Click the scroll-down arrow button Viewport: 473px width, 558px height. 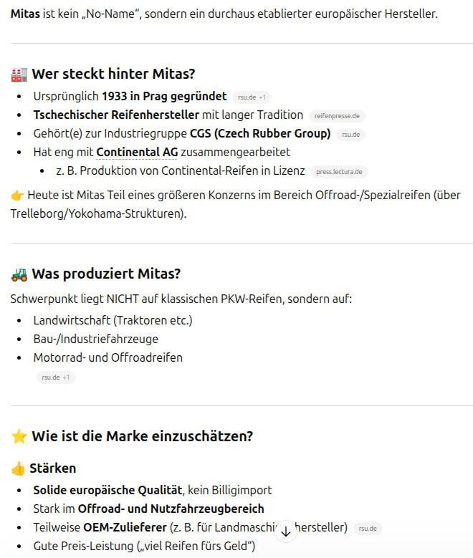tap(286, 531)
